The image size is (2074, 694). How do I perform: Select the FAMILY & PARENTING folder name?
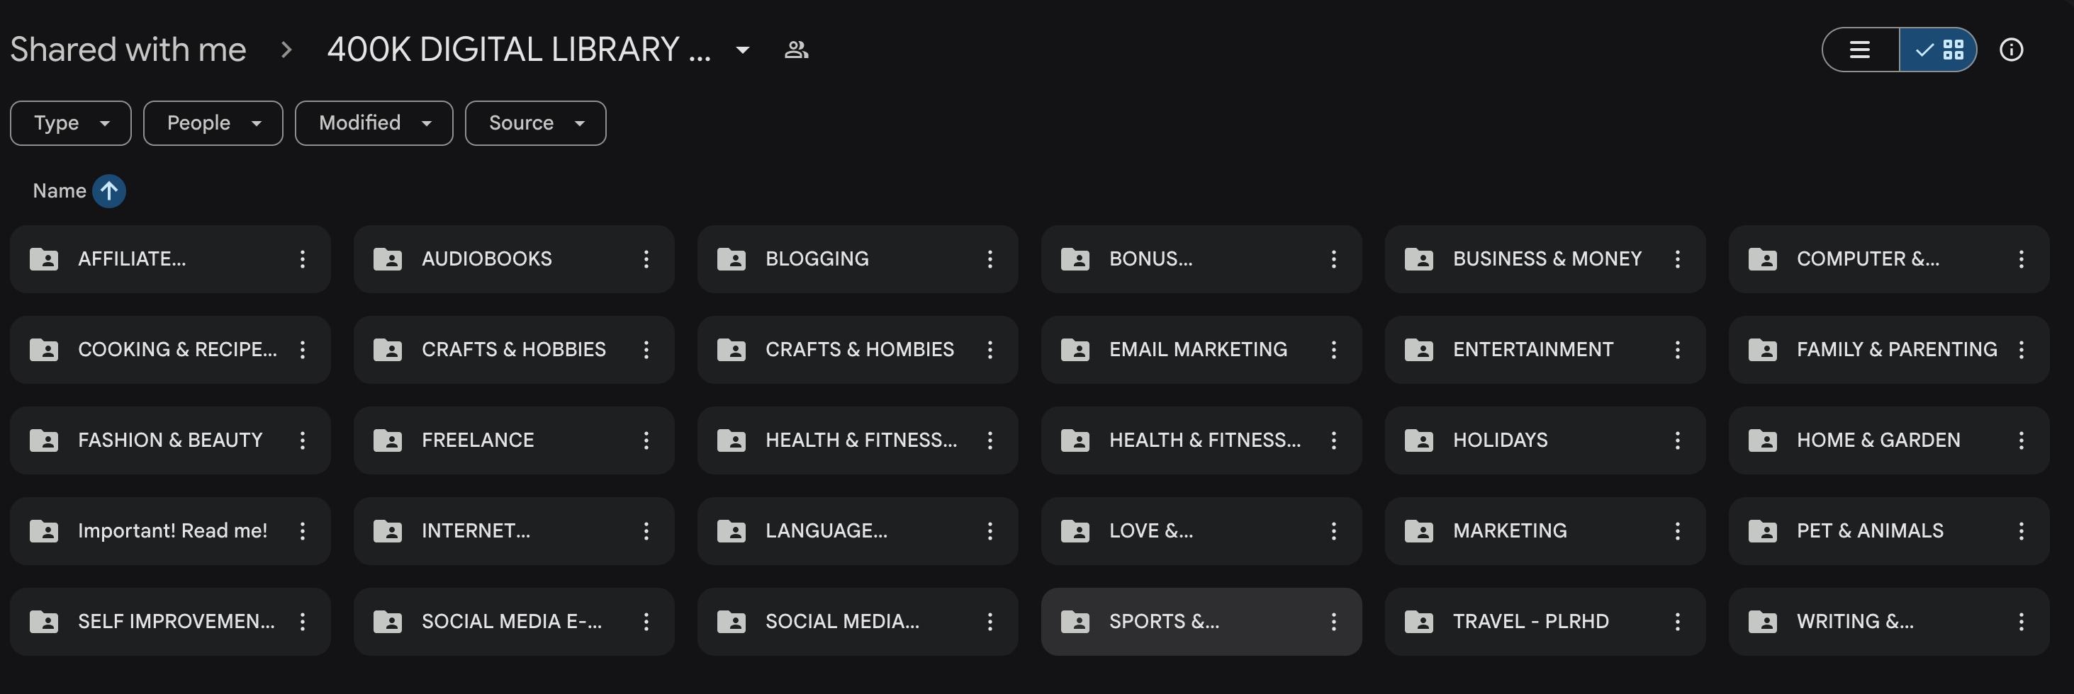1897,350
